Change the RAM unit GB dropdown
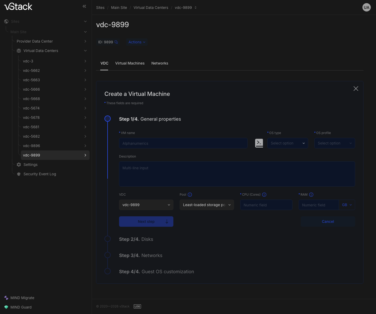This screenshot has width=376, height=314. point(347,205)
